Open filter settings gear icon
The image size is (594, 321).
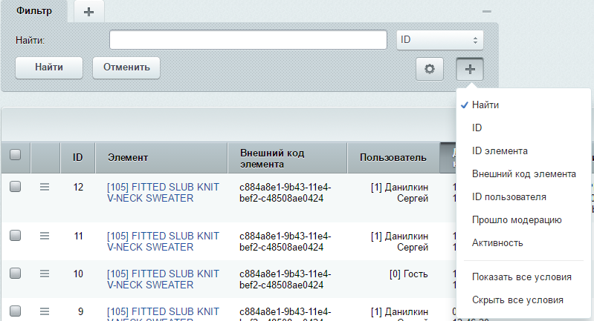click(430, 69)
